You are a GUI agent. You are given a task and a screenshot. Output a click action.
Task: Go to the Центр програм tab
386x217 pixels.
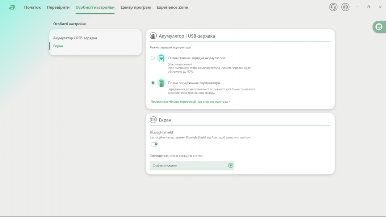[135, 7]
